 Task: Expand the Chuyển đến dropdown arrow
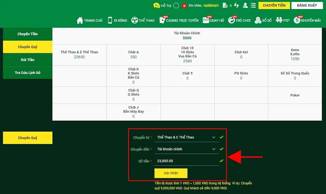(214, 149)
